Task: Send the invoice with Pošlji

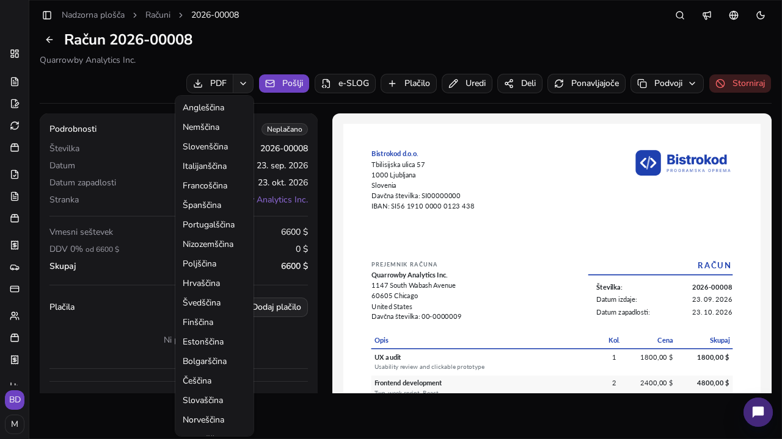Action: click(x=284, y=84)
